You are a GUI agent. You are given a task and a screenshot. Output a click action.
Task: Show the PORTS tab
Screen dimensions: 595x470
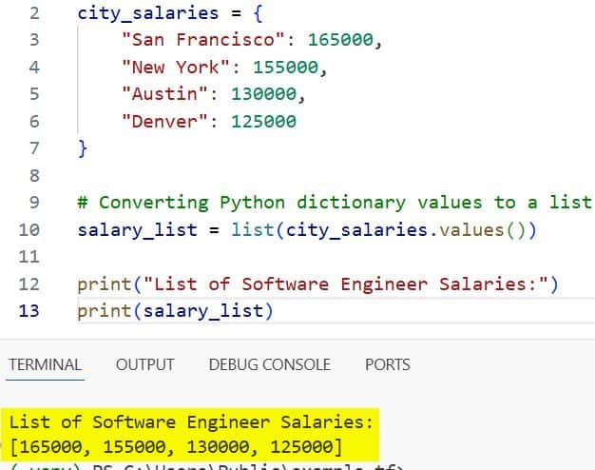[x=387, y=364]
